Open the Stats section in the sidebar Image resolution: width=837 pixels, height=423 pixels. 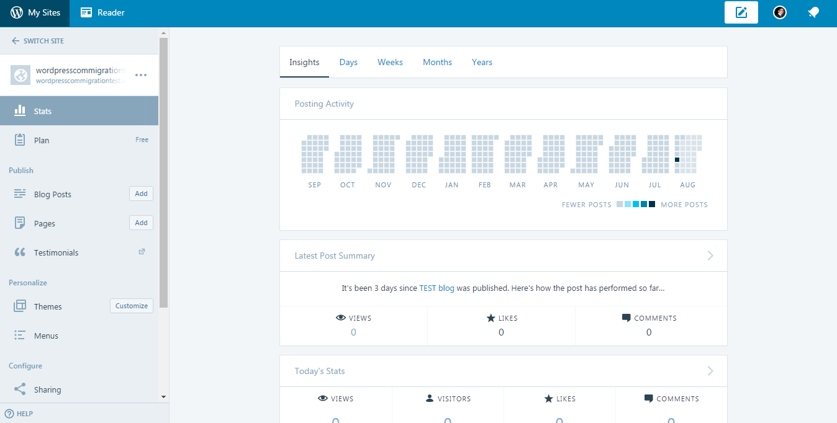click(43, 110)
